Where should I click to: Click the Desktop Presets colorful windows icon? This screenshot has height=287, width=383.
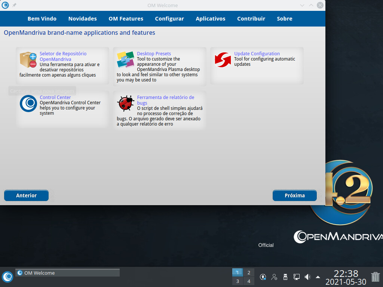(x=126, y=59)
